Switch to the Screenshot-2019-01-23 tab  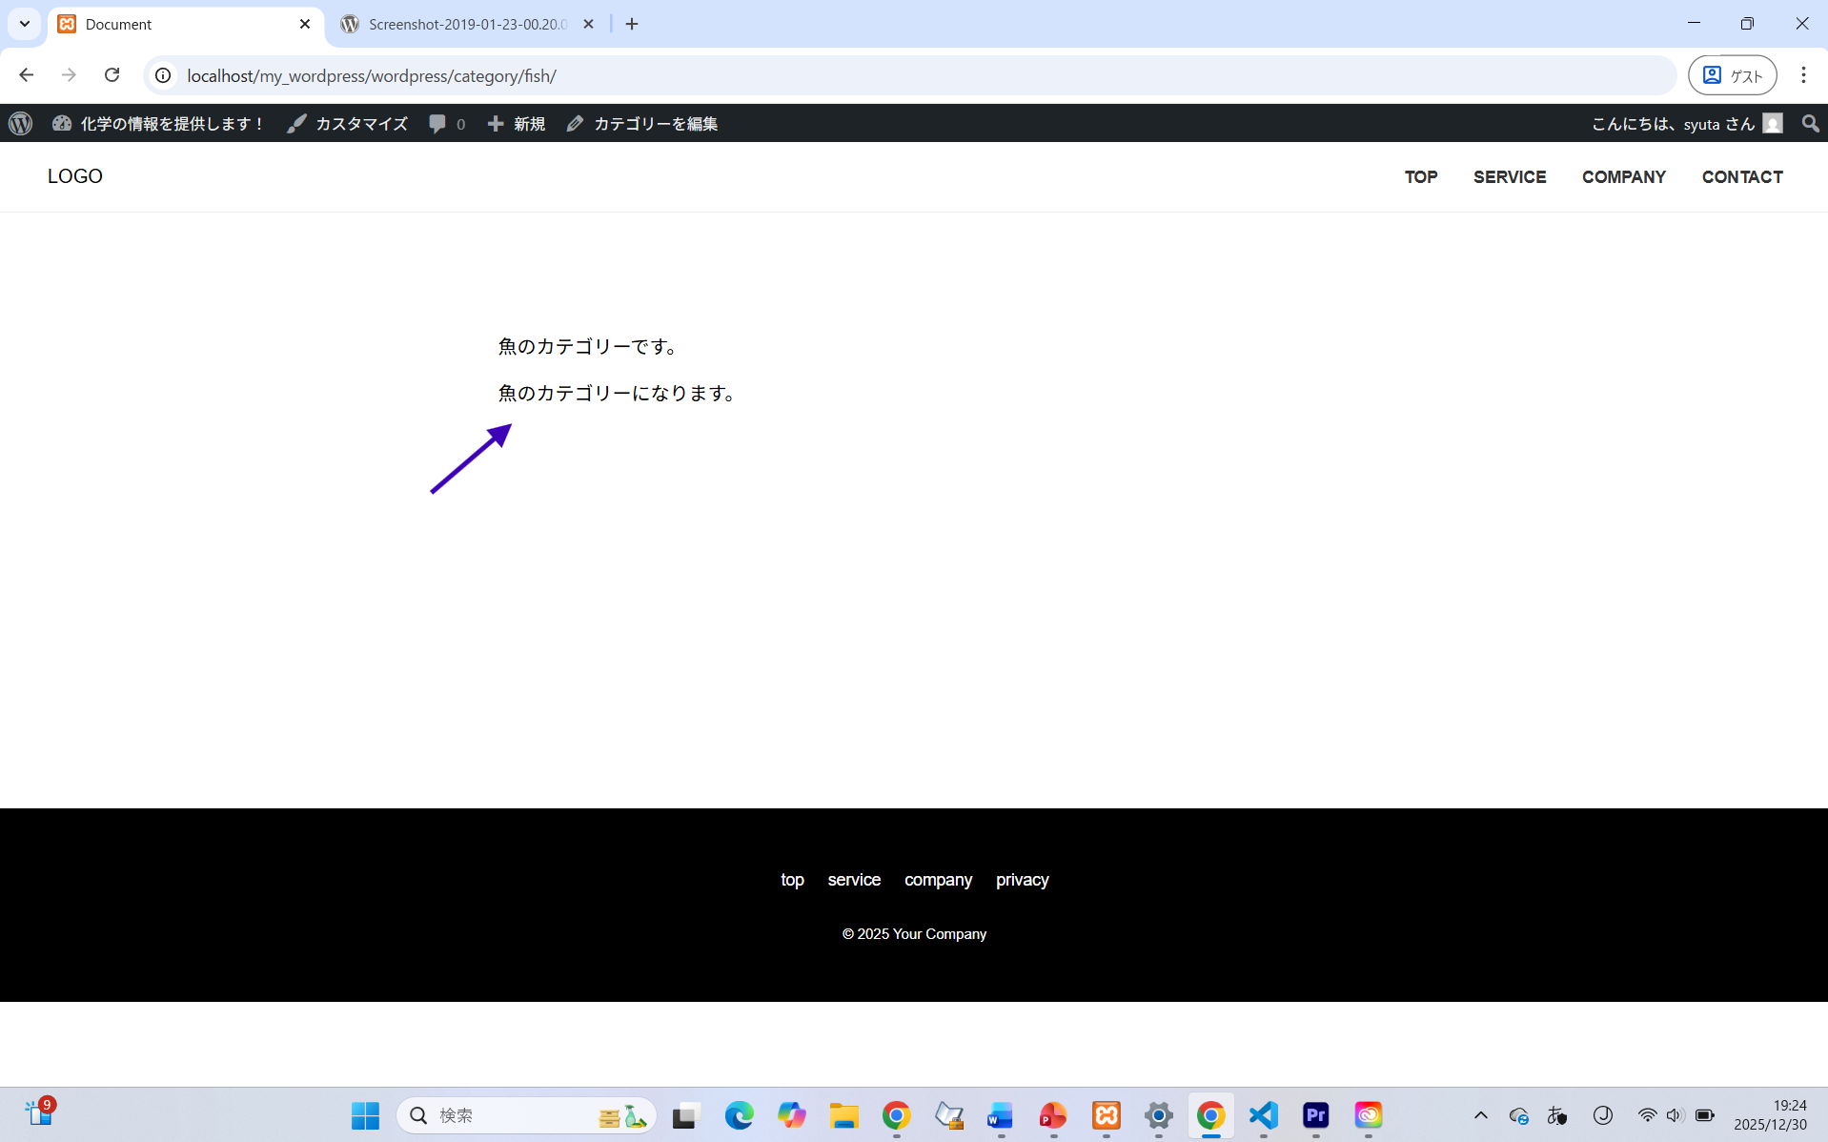click(x=466, y=24)
